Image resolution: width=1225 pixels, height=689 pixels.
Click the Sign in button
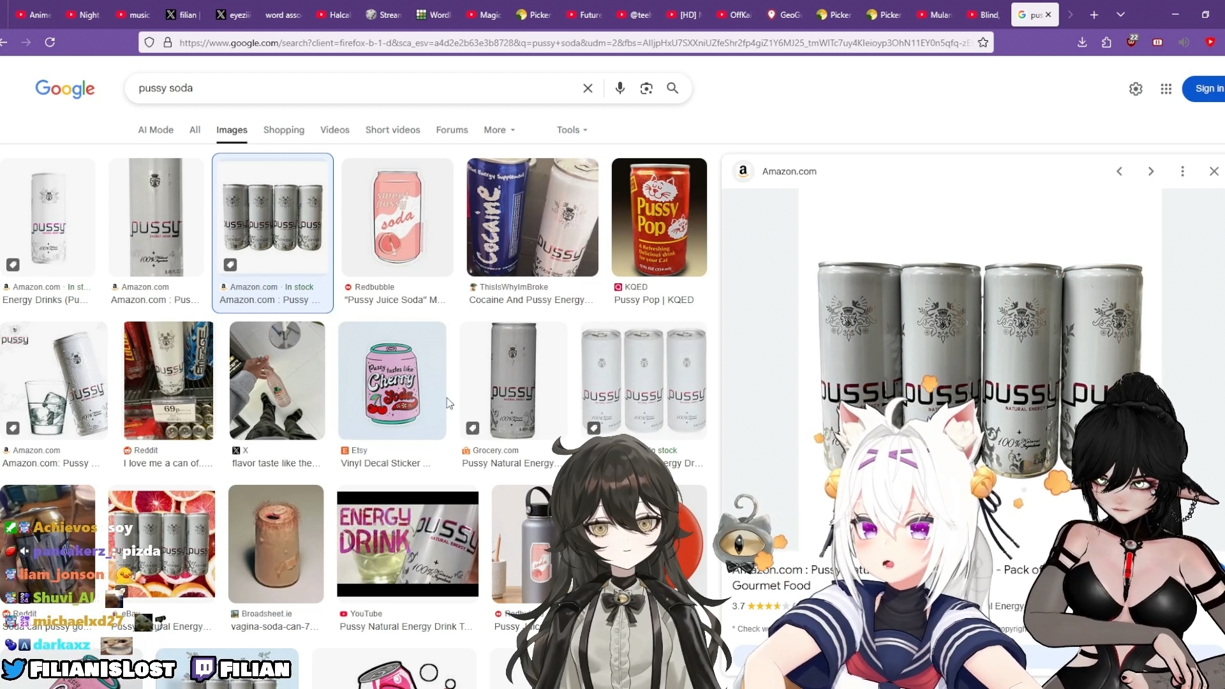(1204, 89)
